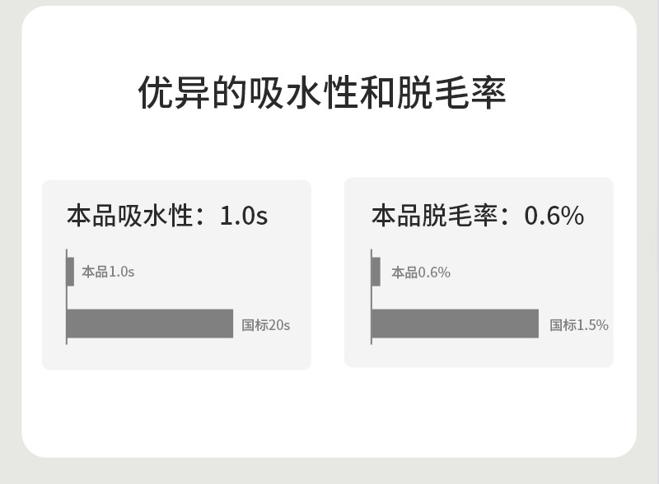Select the long 国标20s bar
659x484 pixels.
point(150,323)
